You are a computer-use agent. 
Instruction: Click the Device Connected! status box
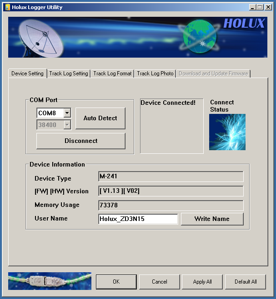coord(171,126)
